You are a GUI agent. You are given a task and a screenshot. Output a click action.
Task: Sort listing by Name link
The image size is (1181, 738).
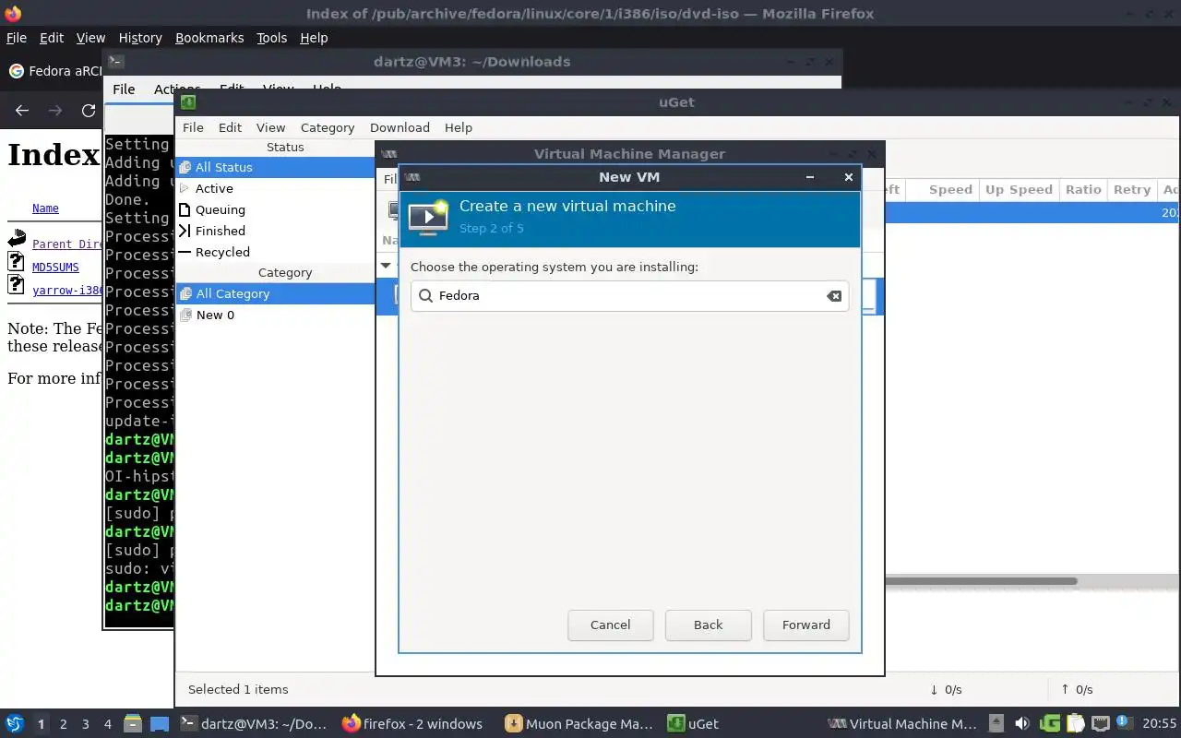click(45, 208)
